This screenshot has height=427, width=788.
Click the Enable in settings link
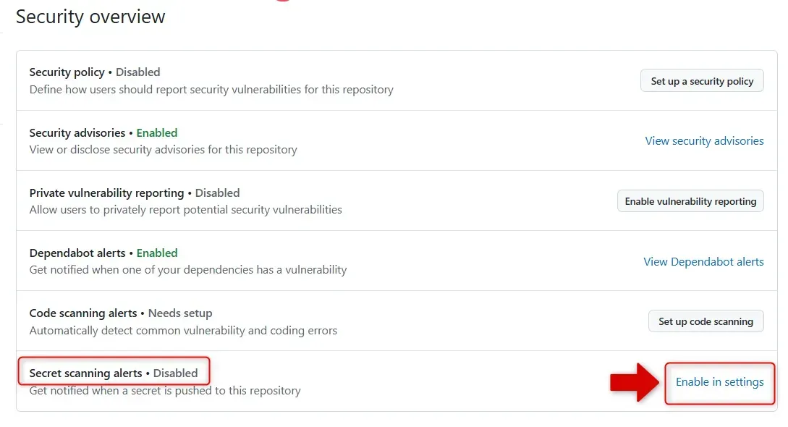coord(719,382)
